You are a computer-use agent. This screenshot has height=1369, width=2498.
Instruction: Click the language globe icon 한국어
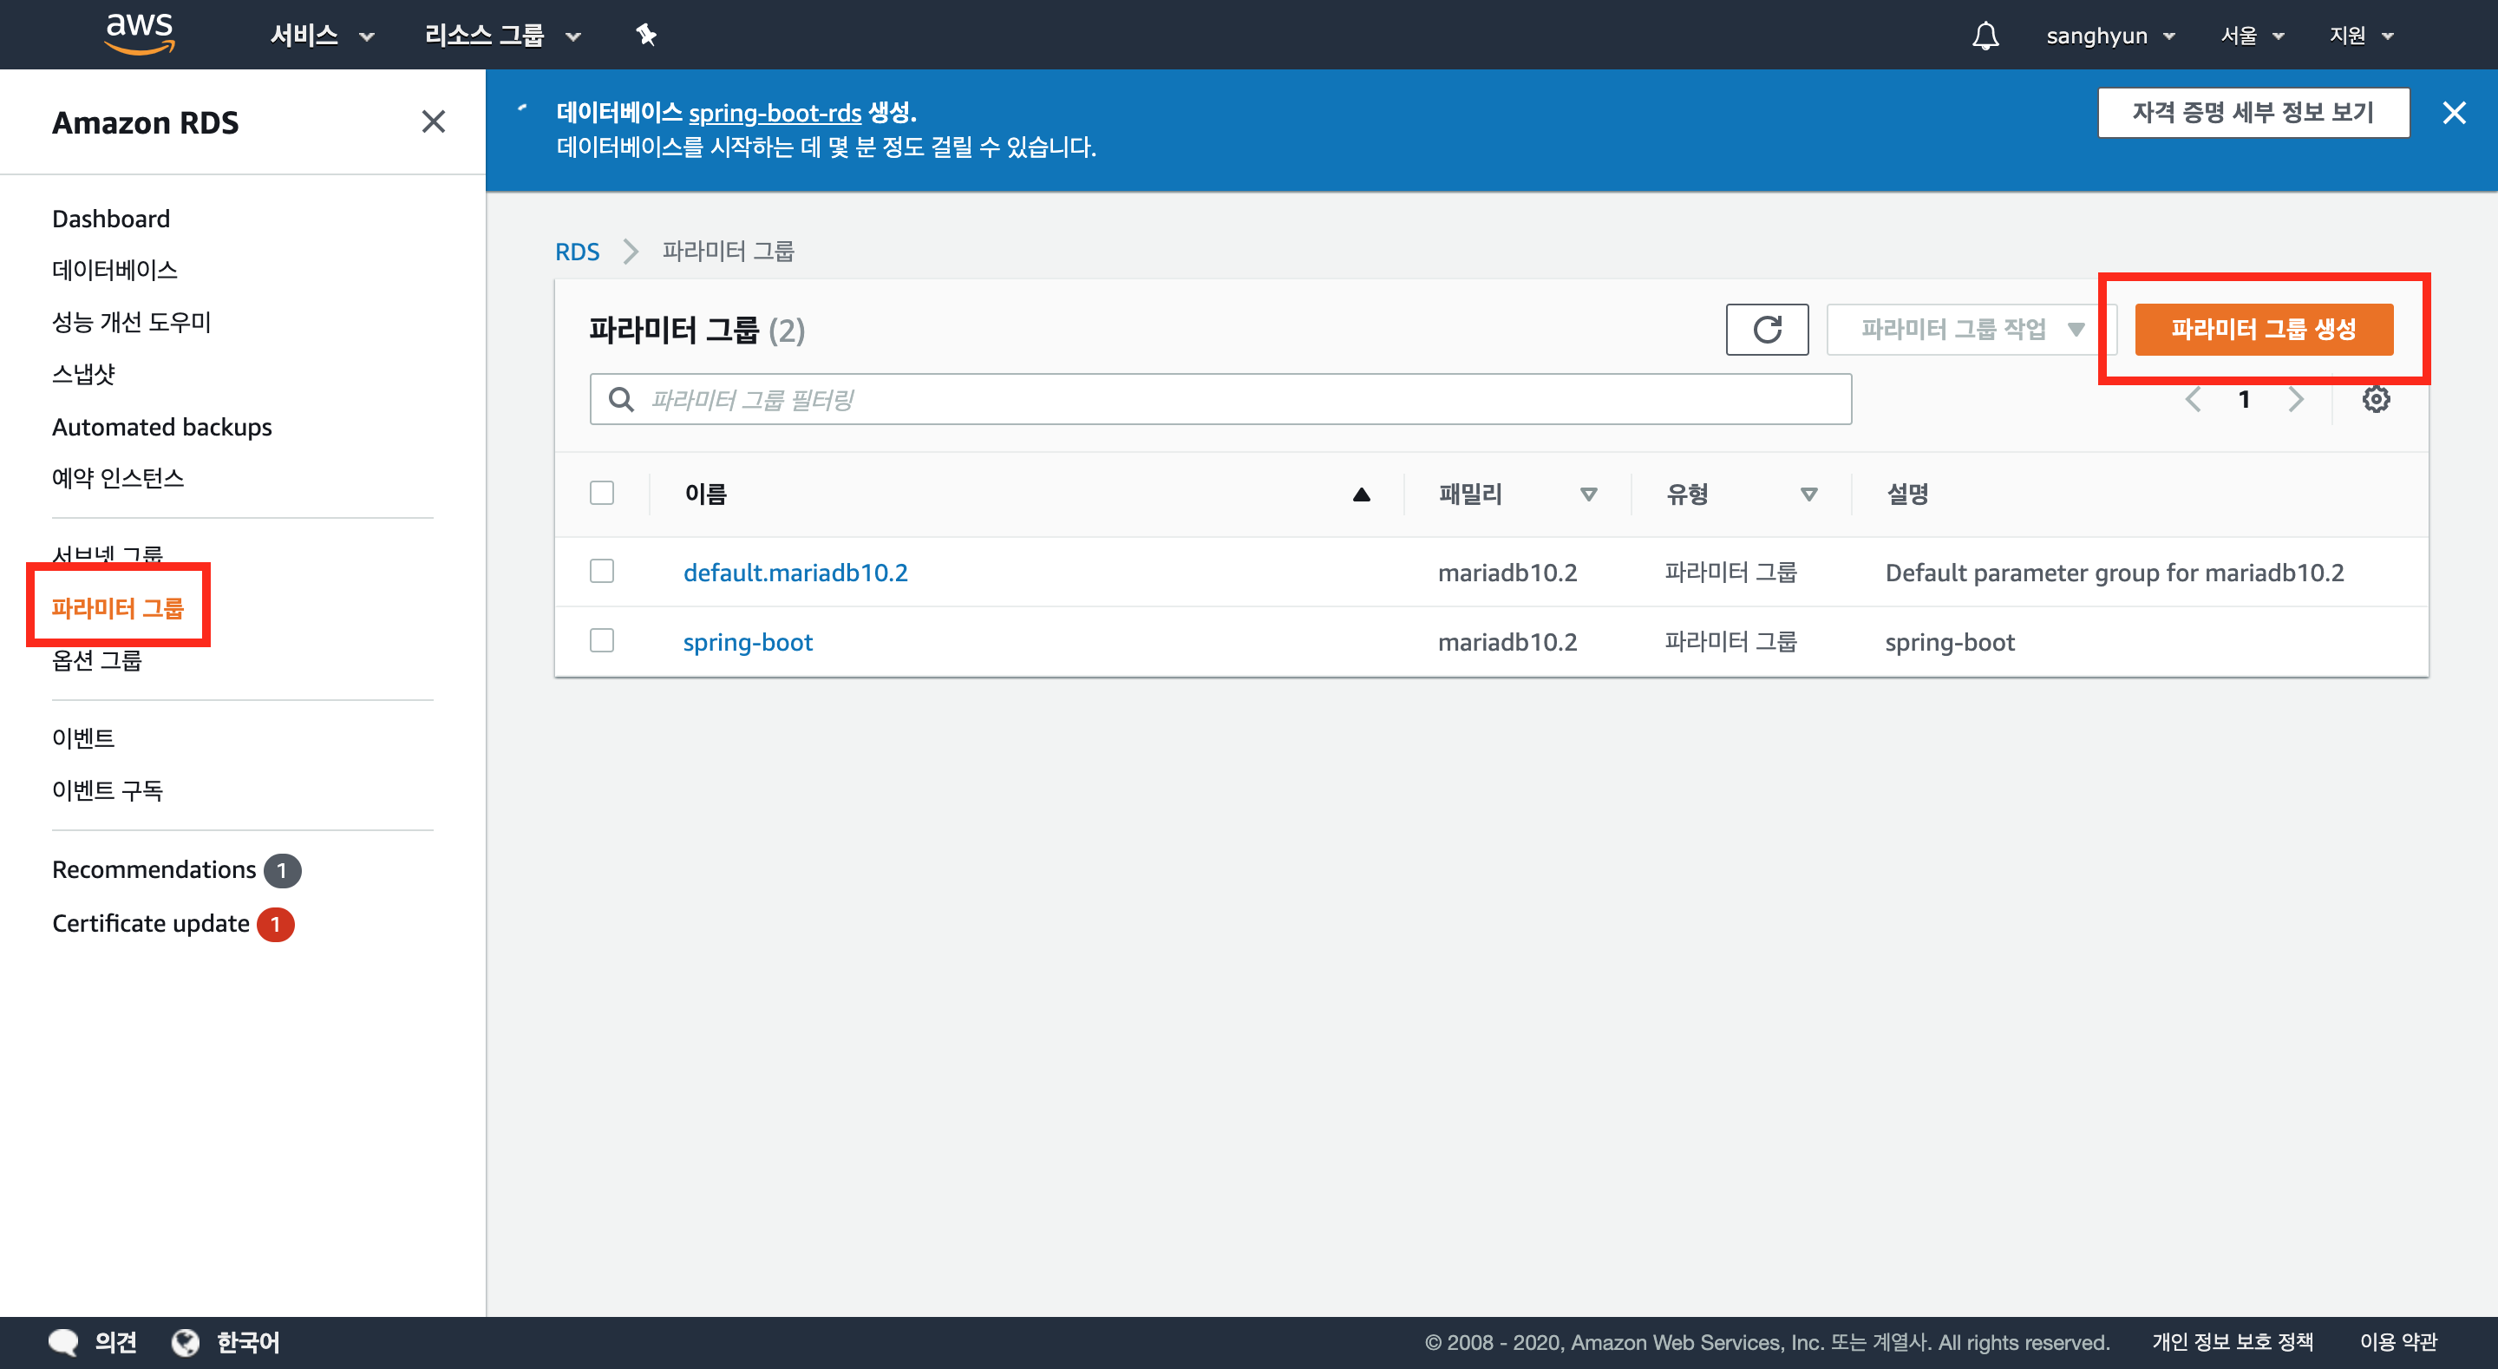coord(186,1342)
